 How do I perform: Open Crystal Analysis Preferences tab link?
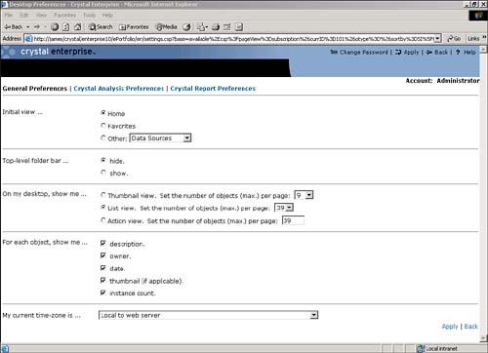click(x=119, y=89)
